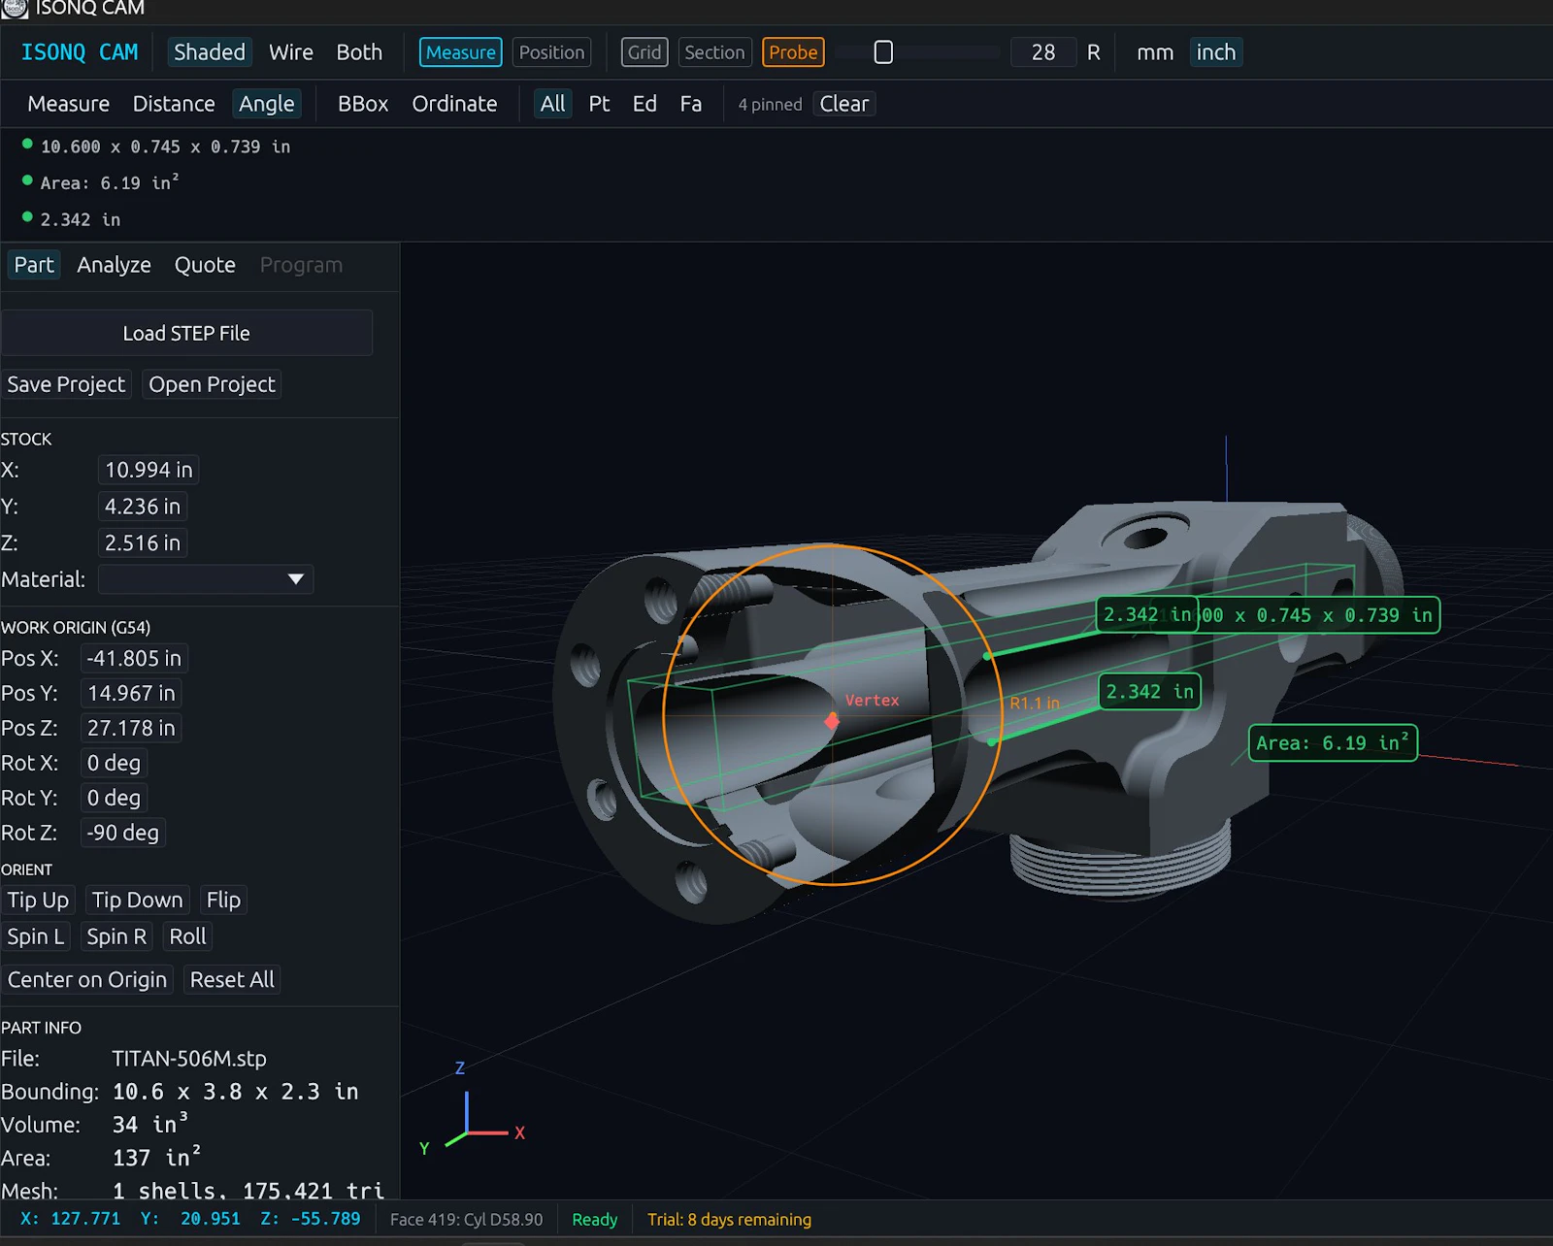This screenshot has height=1246, width=1553.
Task: Click the "10.600 x 0.745 x 0.739 in" entry in the pinned list
Action: (165, 147)
